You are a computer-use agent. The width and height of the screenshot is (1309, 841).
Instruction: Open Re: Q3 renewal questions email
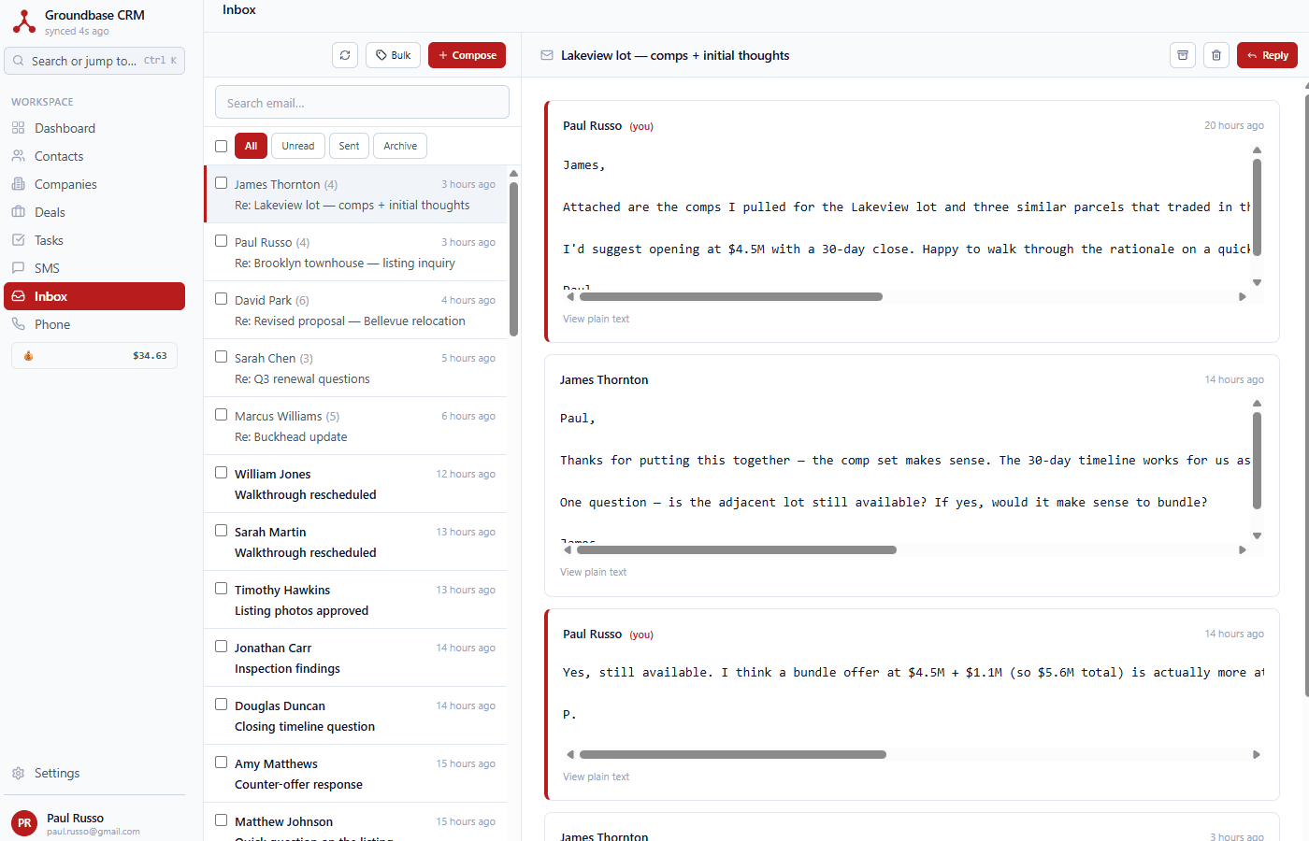pos(355,368)
